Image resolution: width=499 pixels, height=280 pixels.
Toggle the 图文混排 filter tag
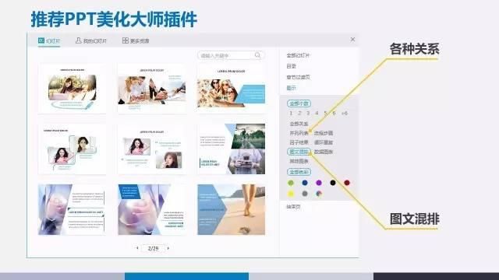299,152
